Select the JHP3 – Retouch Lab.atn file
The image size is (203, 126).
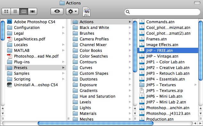click(168, 73)
